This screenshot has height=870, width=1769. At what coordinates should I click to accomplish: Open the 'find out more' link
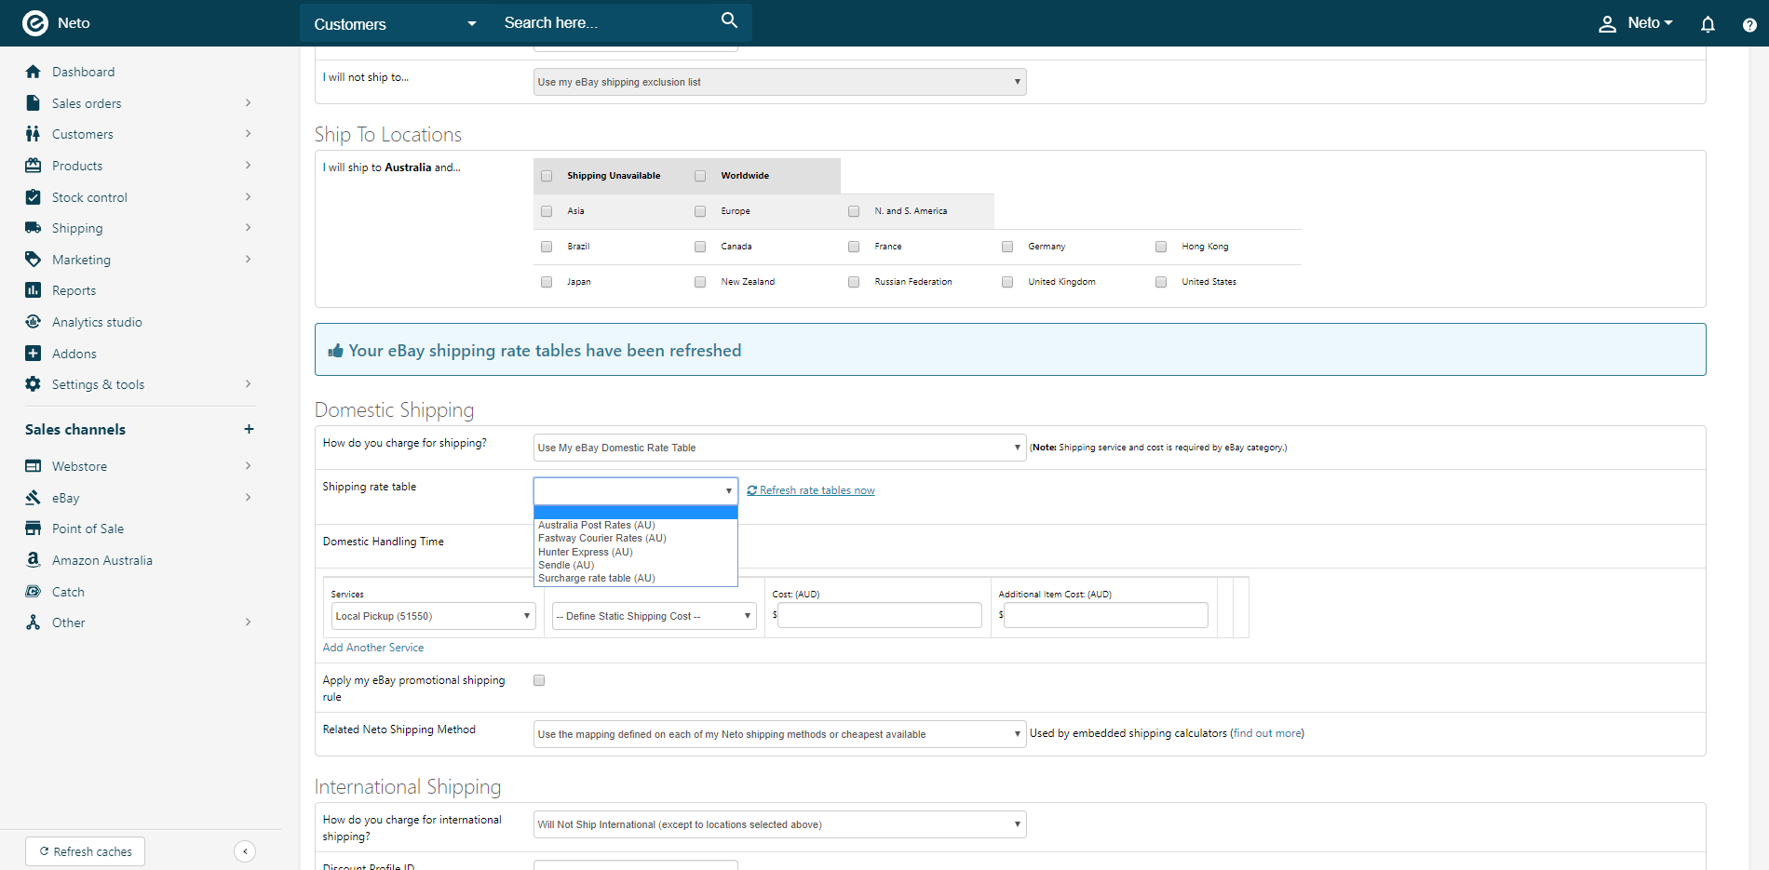click(1267, 733)
